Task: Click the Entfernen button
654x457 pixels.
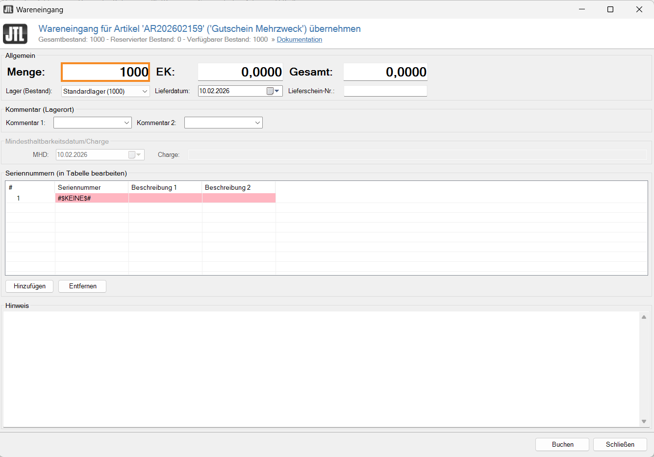Action: click(x=82, y=286)
